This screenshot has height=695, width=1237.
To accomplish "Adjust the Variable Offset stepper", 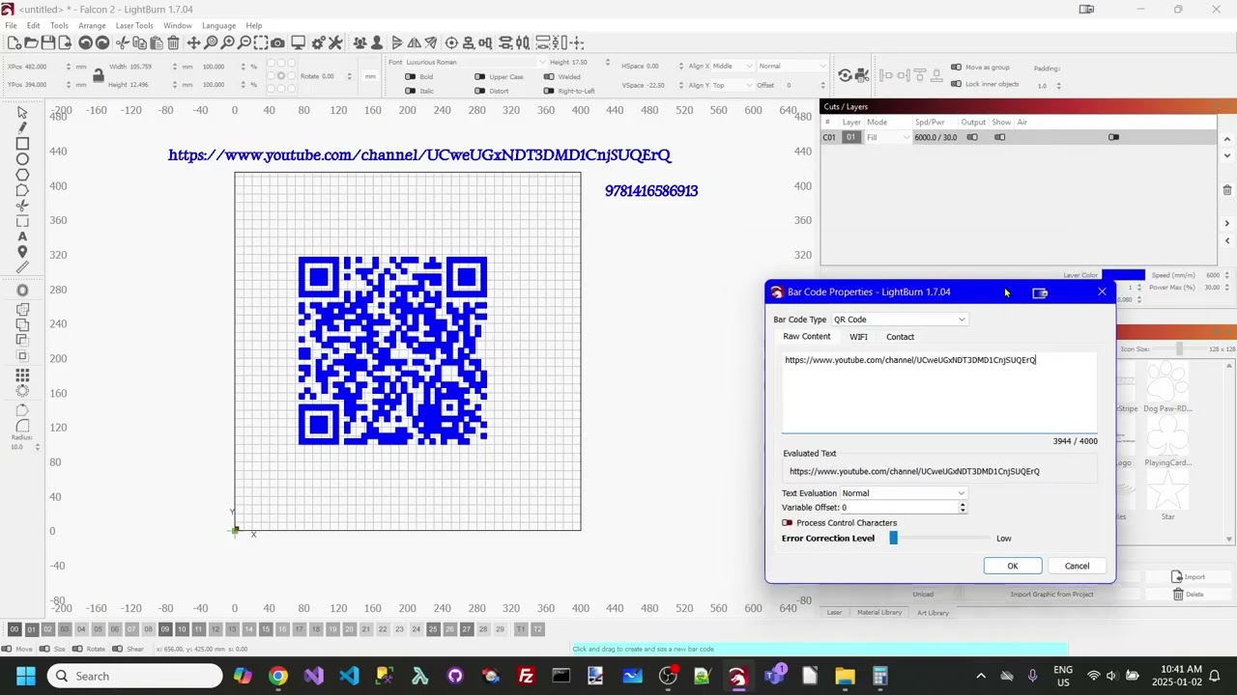I will [x=963, y=508].
